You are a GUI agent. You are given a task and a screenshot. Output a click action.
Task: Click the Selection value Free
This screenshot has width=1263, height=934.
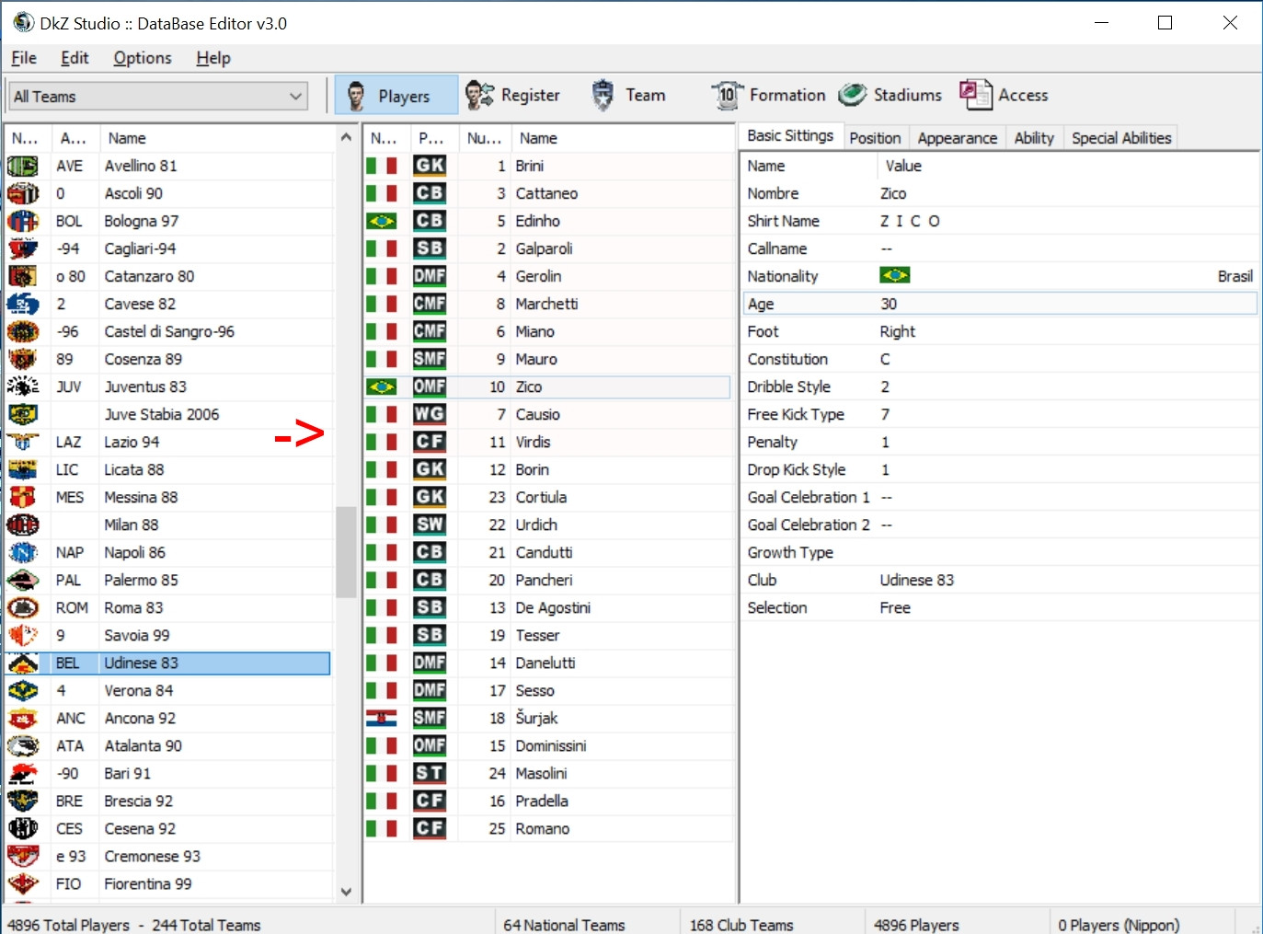coord(894,607)
